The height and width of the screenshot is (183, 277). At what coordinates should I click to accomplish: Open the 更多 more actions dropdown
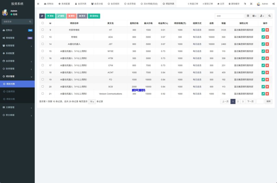point(82,16)
